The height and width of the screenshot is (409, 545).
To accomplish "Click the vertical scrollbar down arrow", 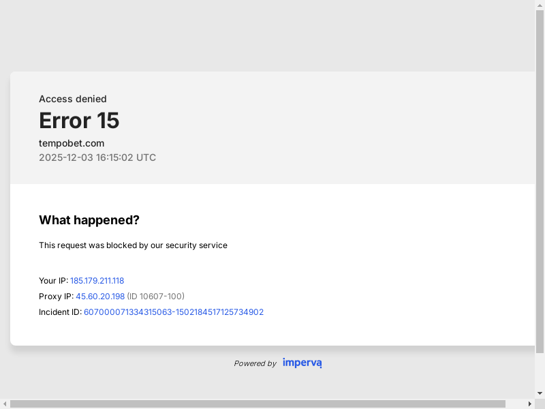I will 540,393.
